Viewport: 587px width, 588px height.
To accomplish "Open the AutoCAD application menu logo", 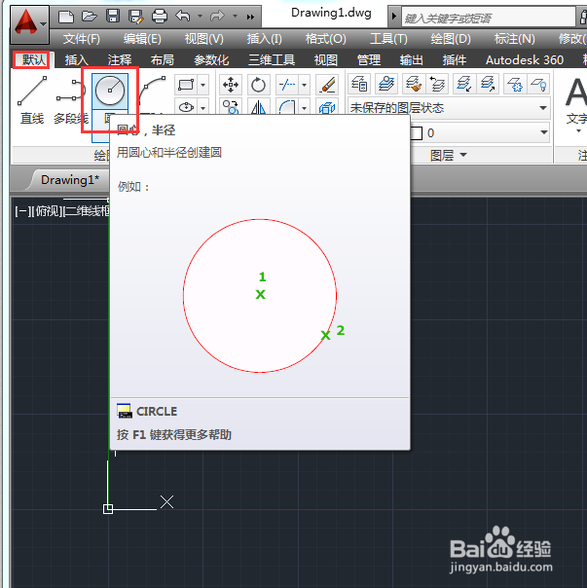I will coord(29,24).
